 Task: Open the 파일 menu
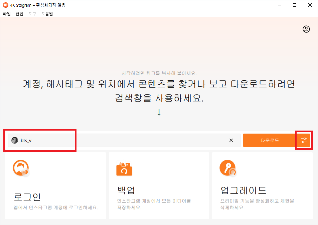[x=7, y=14]
